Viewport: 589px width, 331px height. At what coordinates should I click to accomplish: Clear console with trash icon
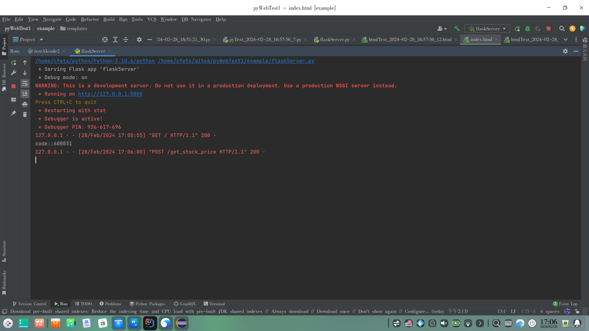tap(25, 114)
